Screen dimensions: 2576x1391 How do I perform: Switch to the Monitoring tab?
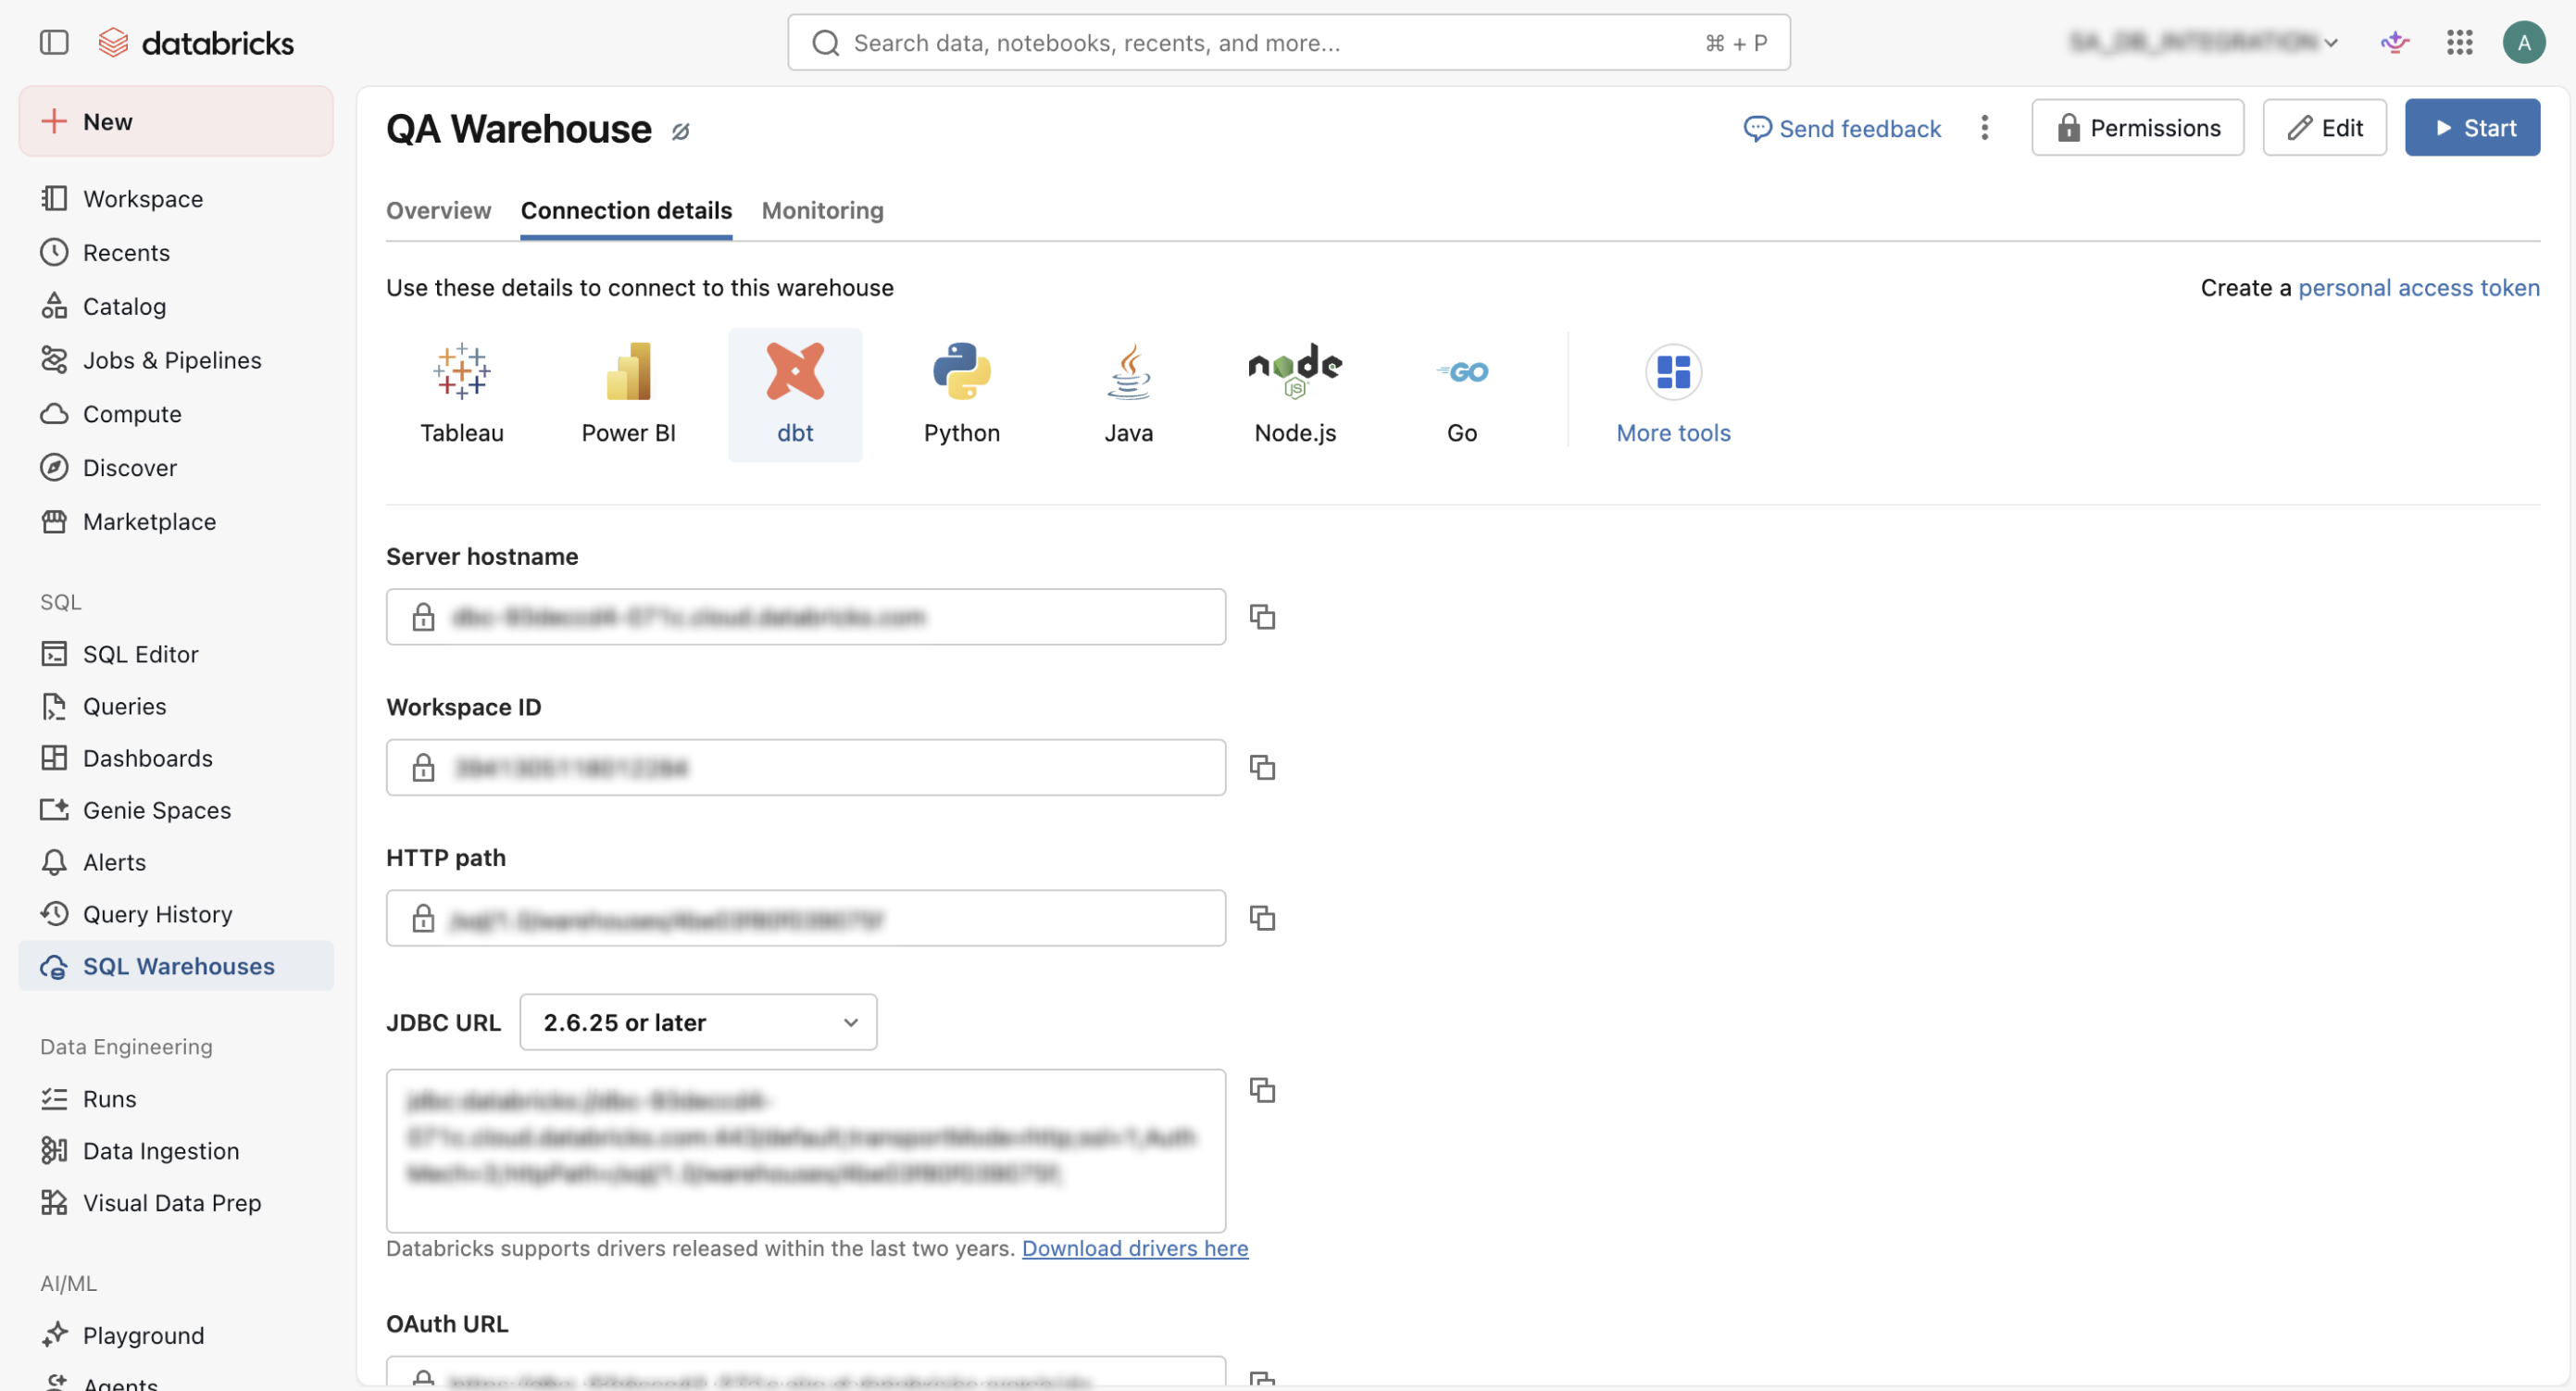click(823, 210)
